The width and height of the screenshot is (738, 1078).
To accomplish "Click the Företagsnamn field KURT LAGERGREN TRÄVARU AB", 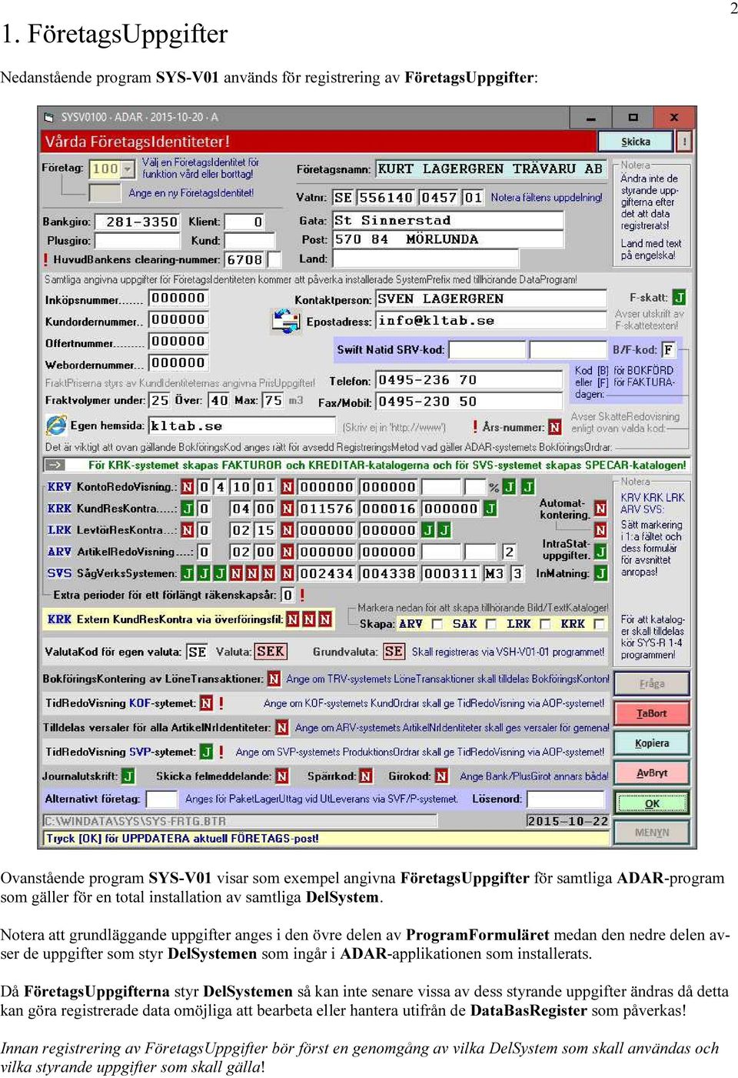I will (490, 169).
